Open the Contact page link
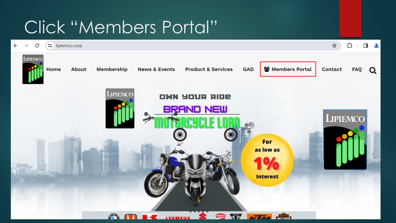This screenshot has height=223, width=396. [332, 69]
